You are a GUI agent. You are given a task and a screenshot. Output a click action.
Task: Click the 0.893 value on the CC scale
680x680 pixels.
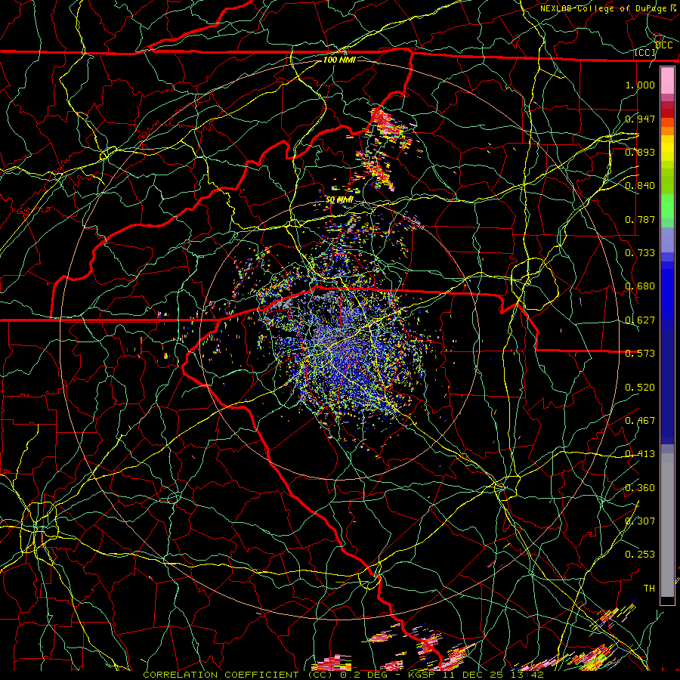coord(640,152)
